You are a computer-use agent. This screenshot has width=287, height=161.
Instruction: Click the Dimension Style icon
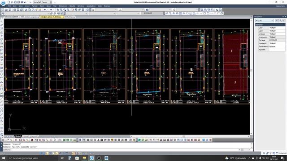click(x=120, y=10)
